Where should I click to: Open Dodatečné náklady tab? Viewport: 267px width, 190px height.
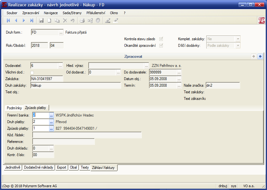(39, 167)
